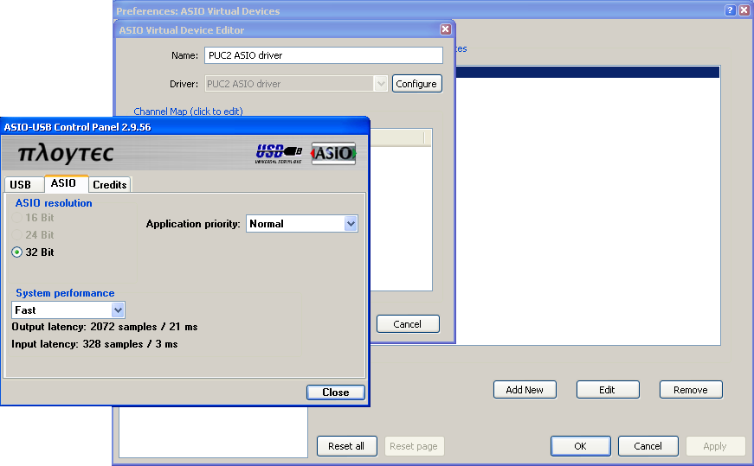The width and height of the screenshot is (754, 466).
Task: Expand the System performance Fast dropdown
Action: (x=118, y=310)
